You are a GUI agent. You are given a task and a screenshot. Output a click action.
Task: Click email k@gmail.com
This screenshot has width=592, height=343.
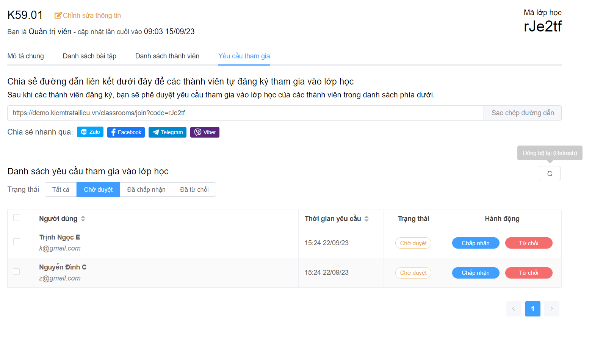pos(60,248)
